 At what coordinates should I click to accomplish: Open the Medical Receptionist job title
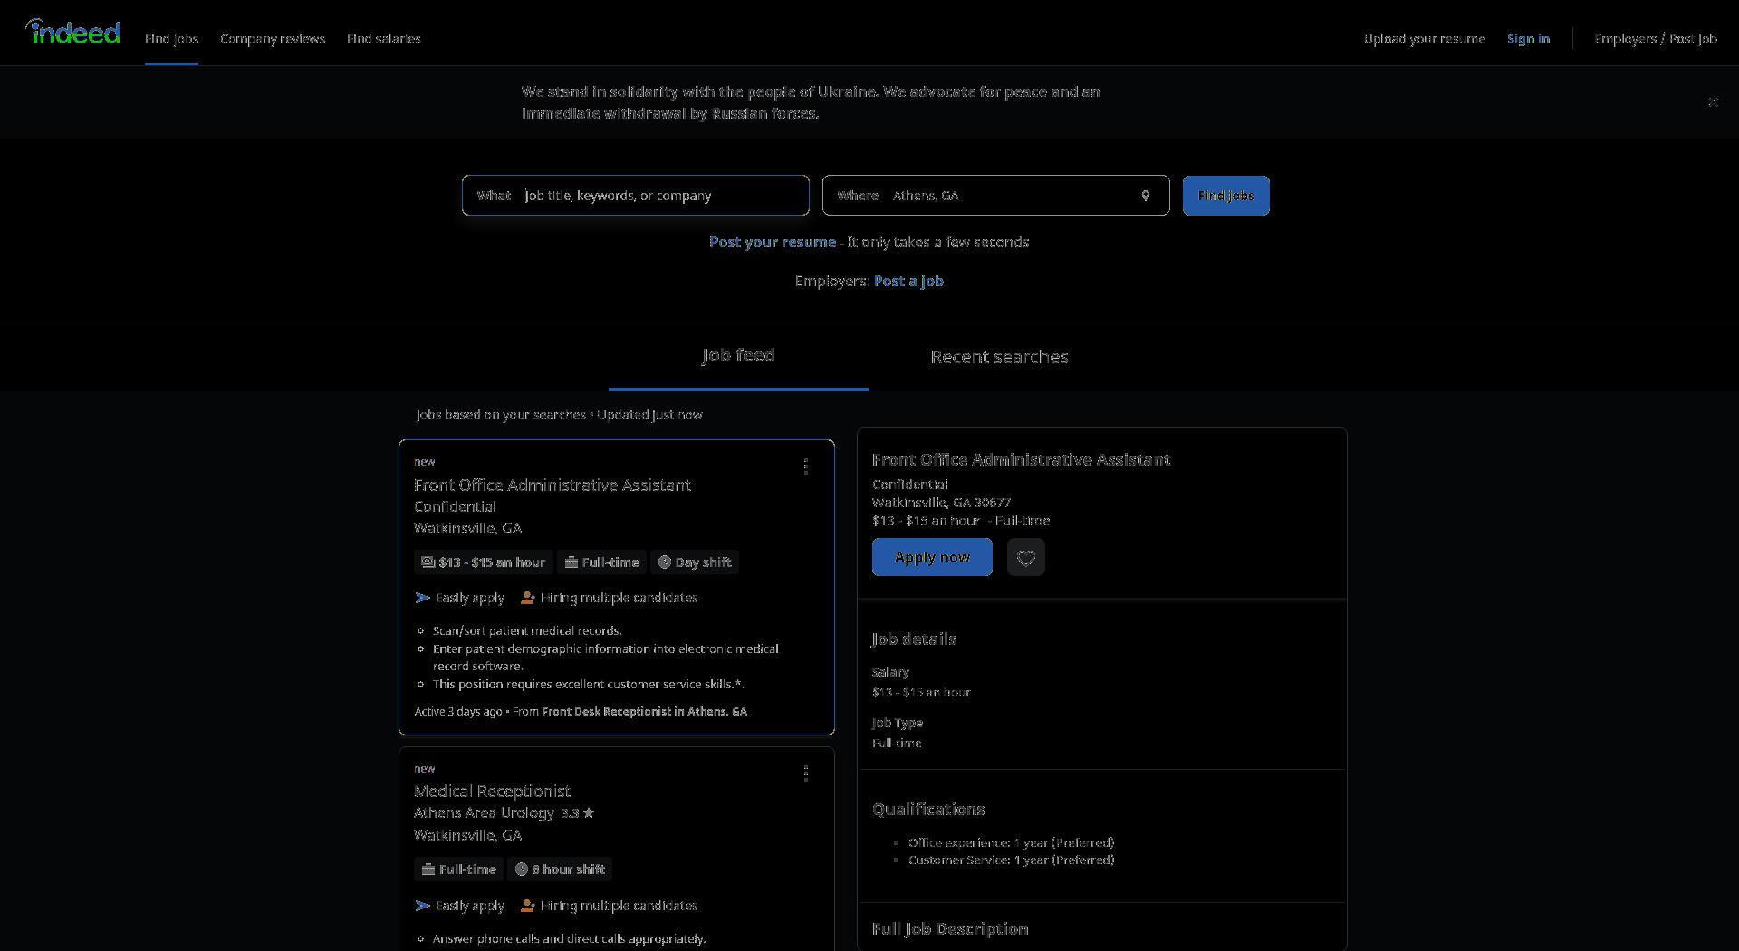tap(492, 792)
